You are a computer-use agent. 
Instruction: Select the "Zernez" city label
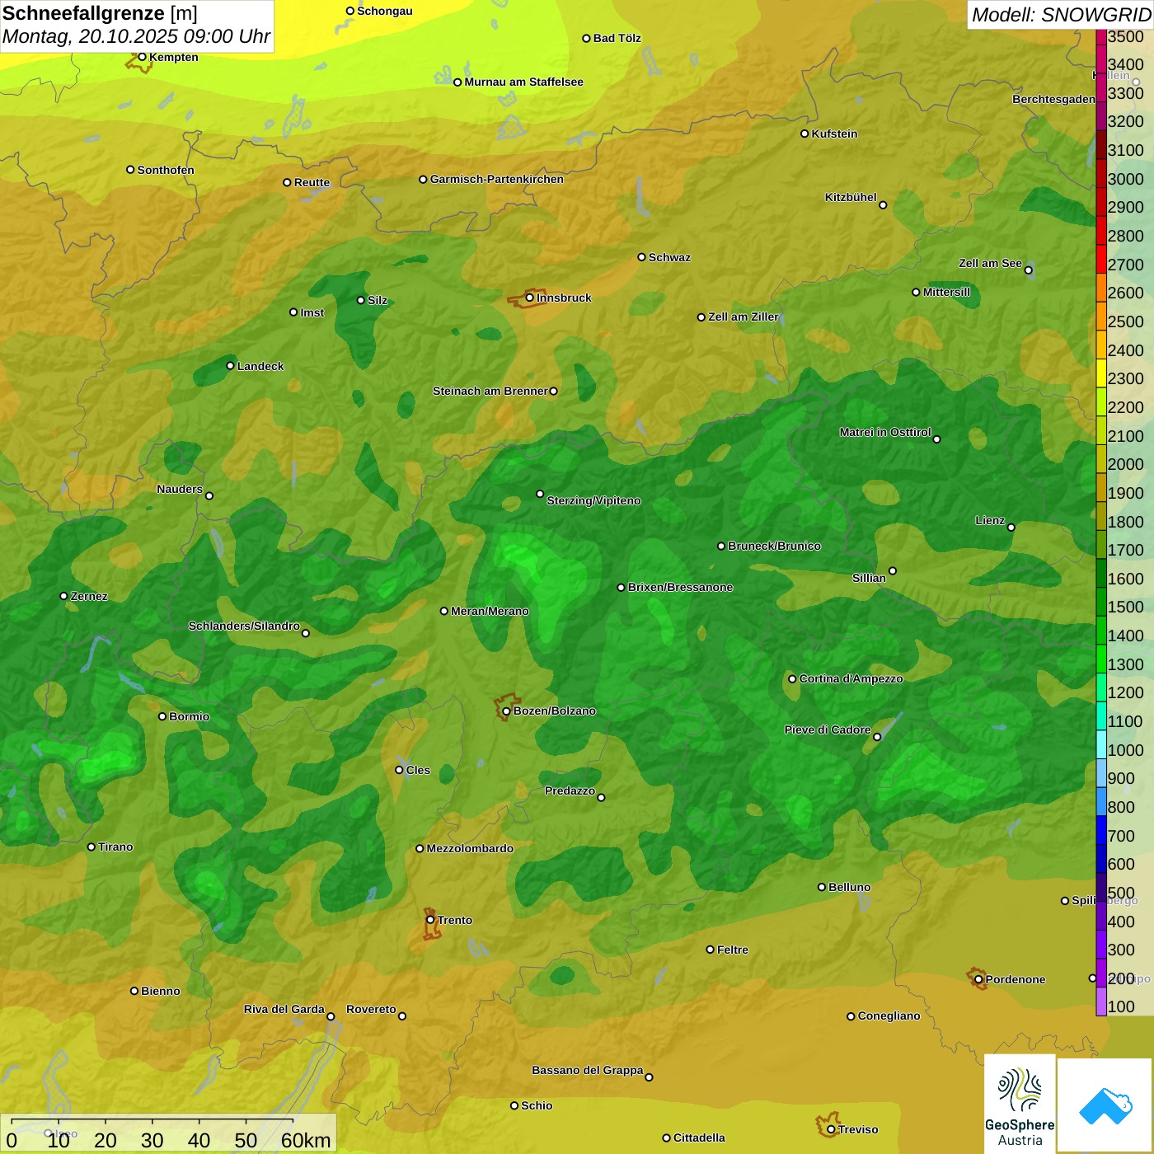[x=89, y=596]
